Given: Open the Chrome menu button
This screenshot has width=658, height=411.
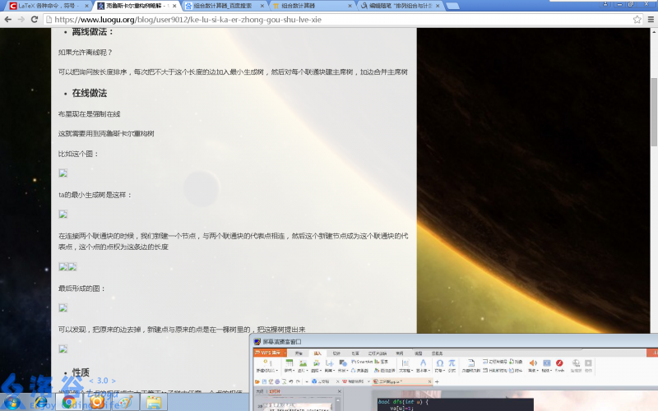Looking at the screenshot, I should click(650, 19).
